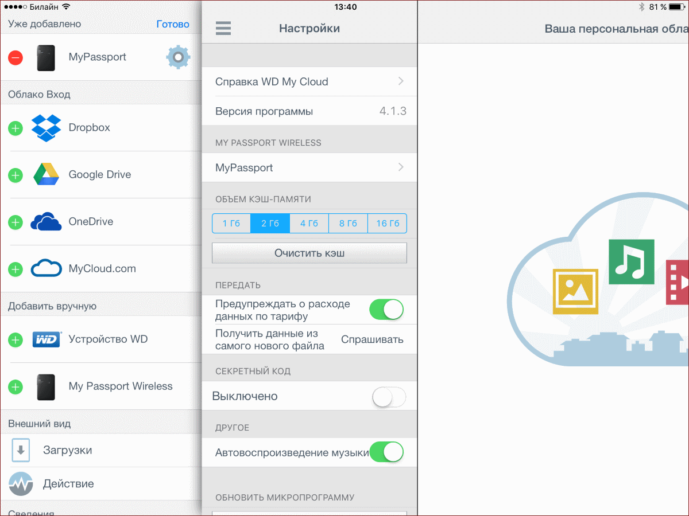Enable the Секретный код passcode switch
Screen dimensions: 689x516
[x=389, y=397]
